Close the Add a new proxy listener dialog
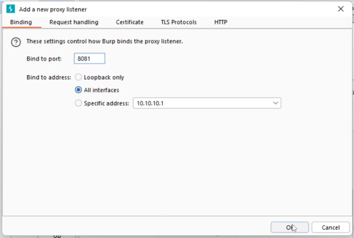 (x=341, y=9)
